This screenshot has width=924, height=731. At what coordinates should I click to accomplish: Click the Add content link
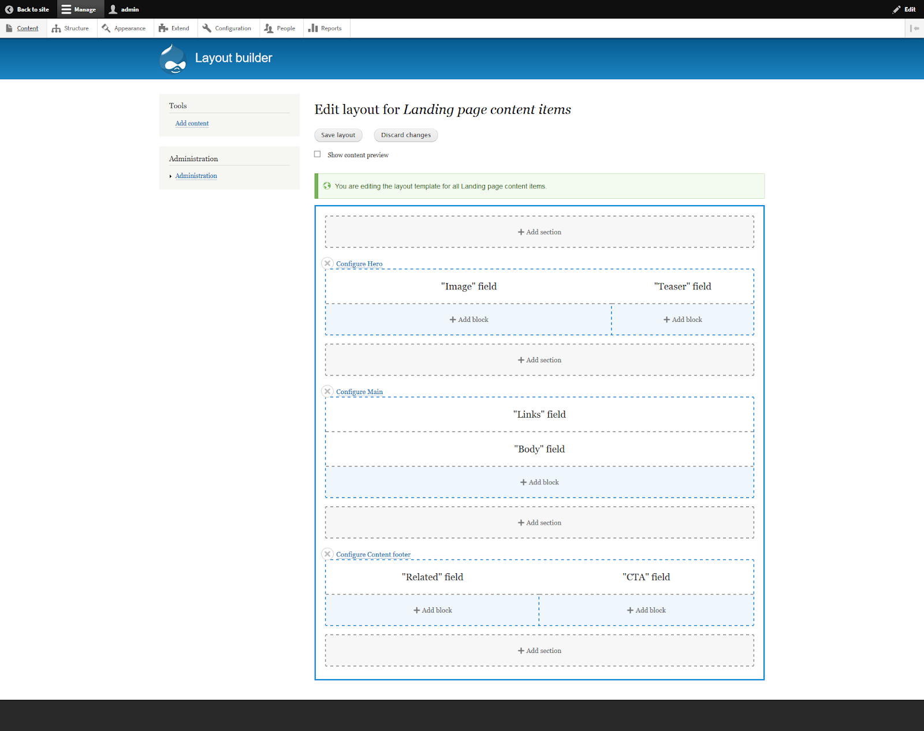[192, 123]
